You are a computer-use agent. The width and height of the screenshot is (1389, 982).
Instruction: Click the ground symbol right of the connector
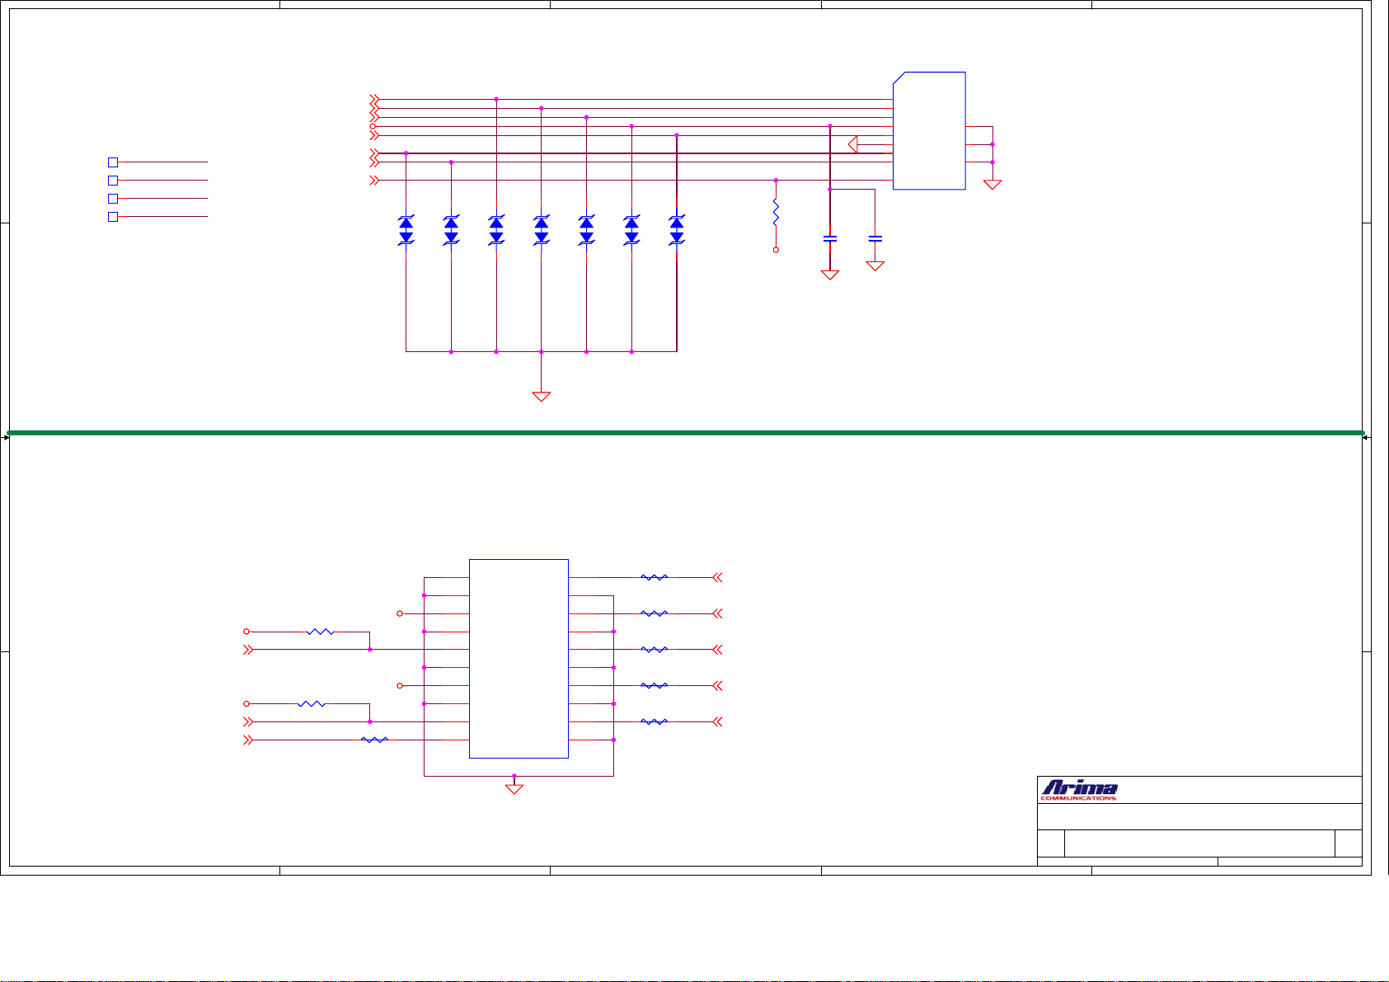tap(992, 185)
